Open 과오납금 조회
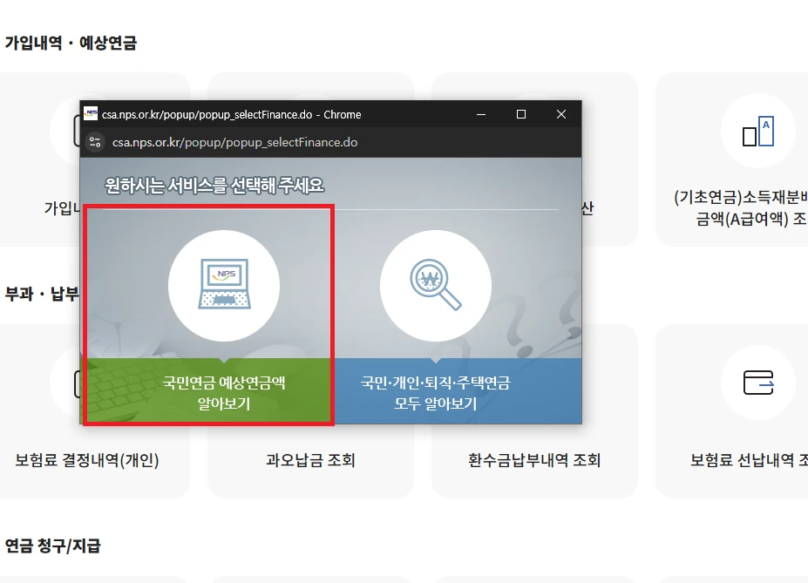Screen dimensions: 808x583 [309, 459]
